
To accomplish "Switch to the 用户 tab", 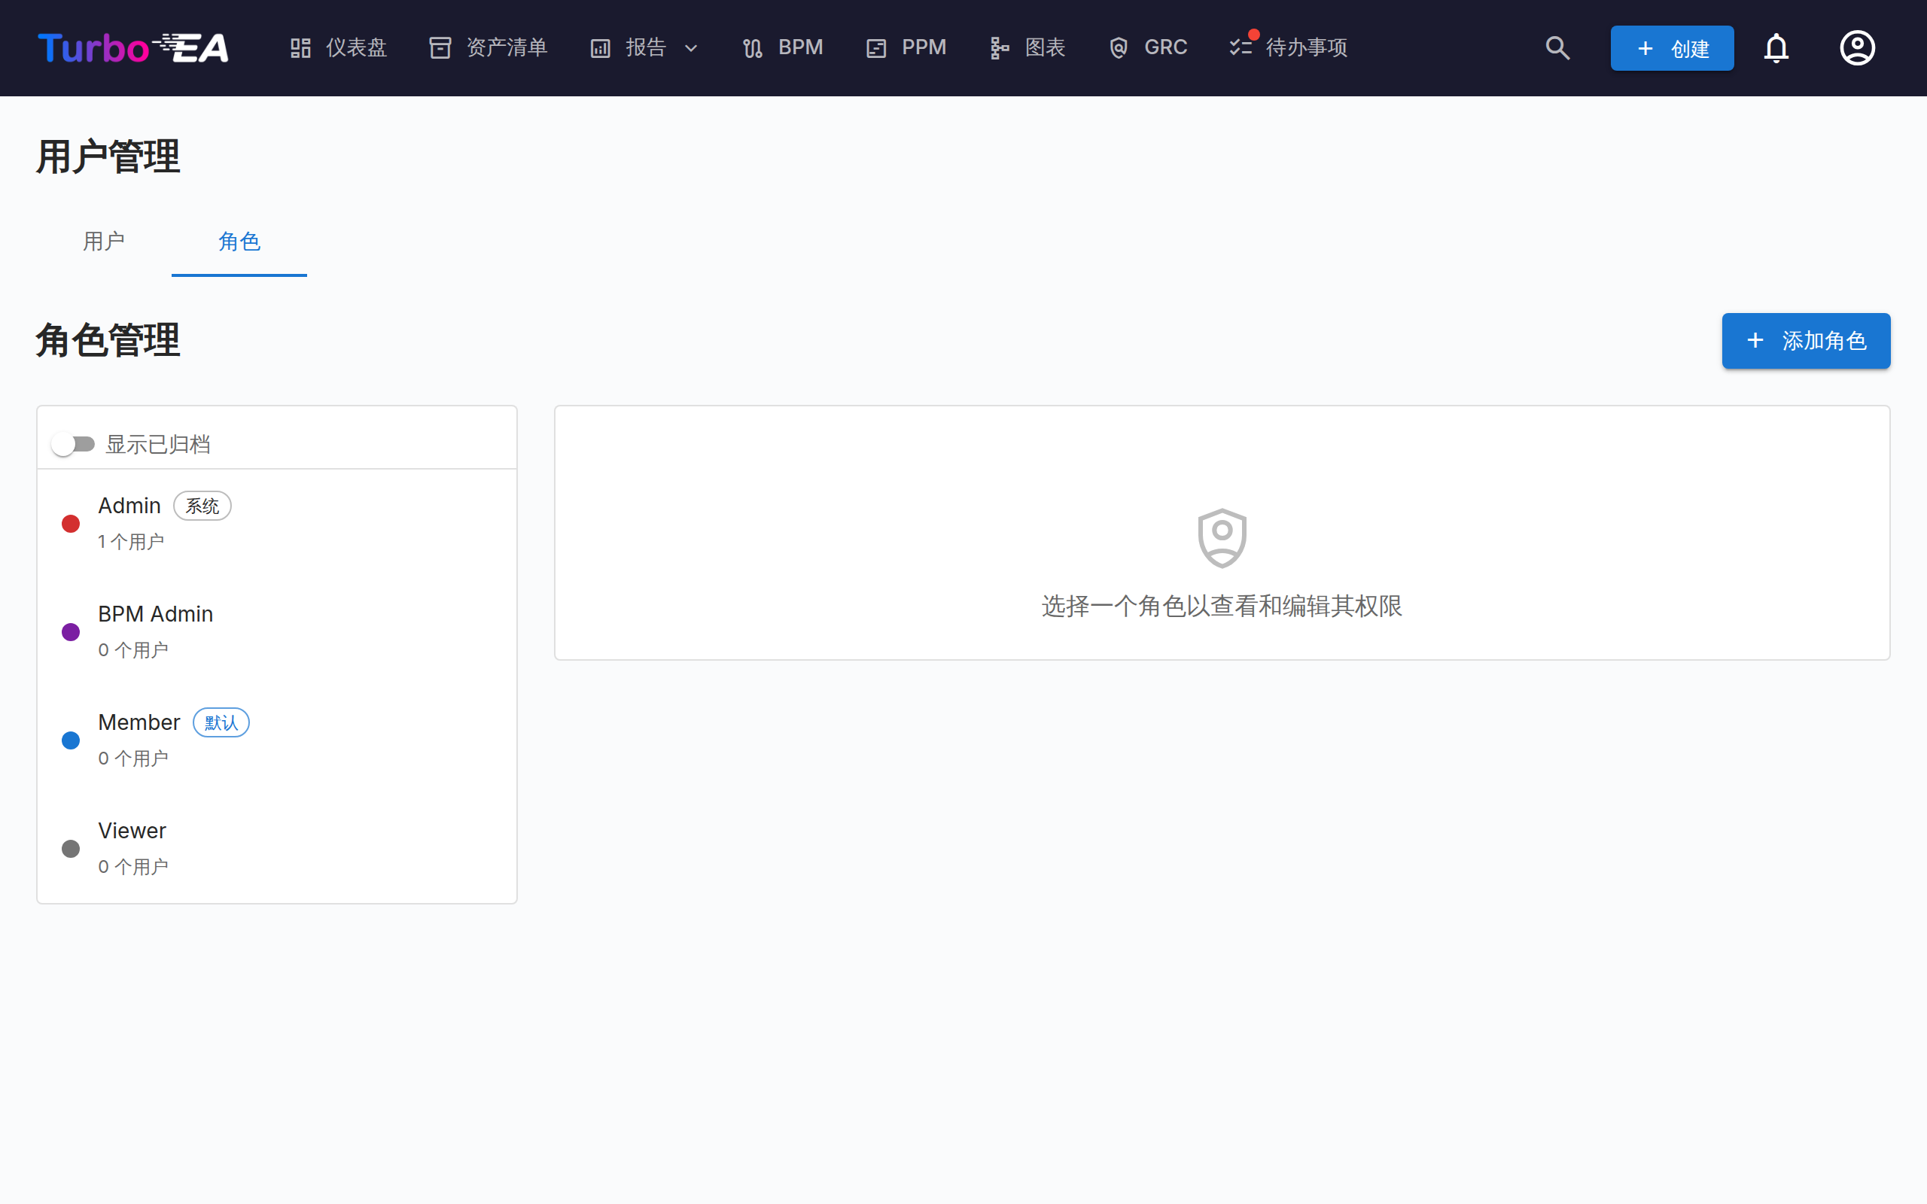I will click(104, 242).
